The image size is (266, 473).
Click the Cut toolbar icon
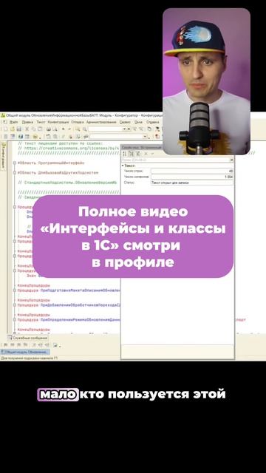(x=27, y=129)
